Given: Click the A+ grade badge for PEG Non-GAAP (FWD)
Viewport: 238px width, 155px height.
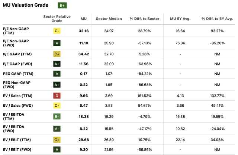Looking at the screenshot, I should coord(57,84).
